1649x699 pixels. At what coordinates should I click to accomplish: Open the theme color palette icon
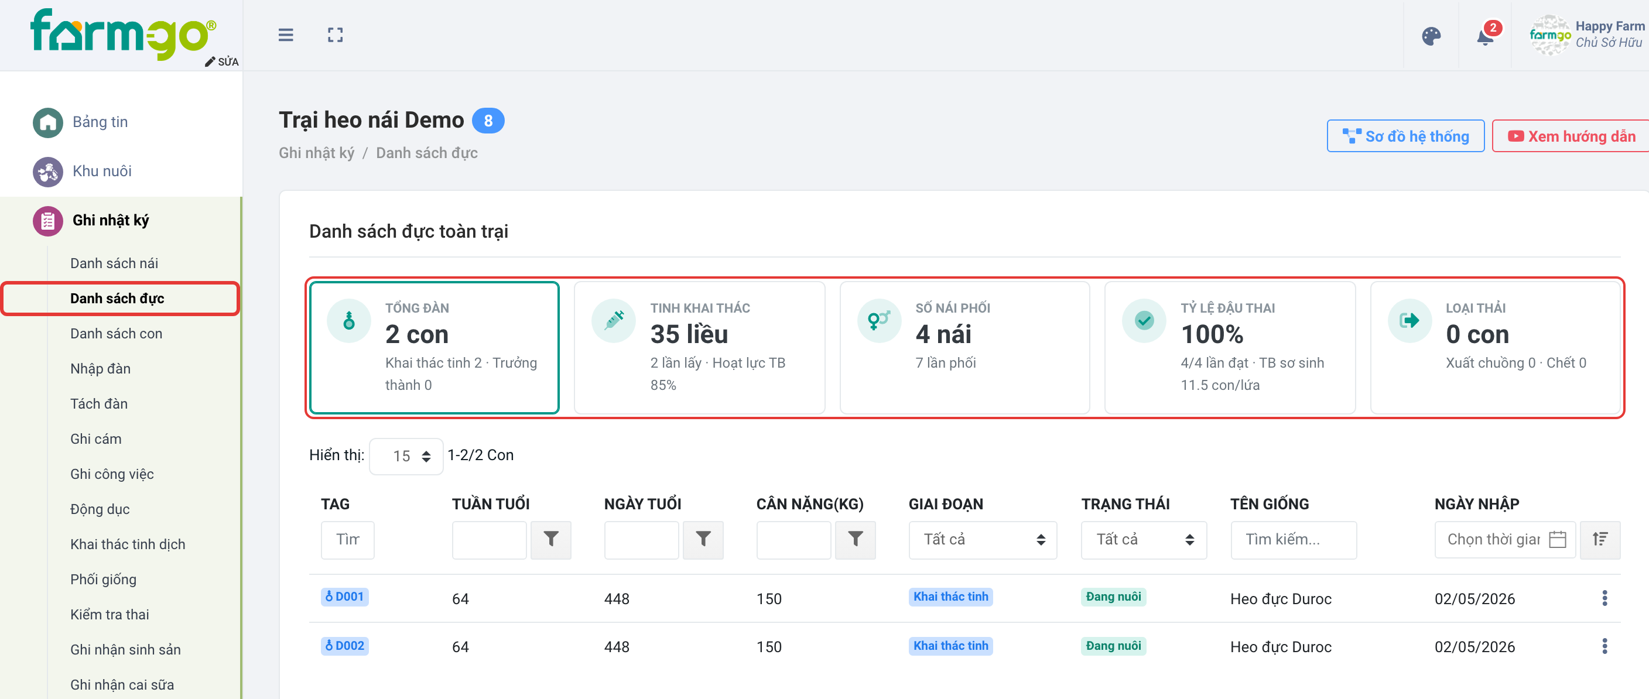(1431, 36)
